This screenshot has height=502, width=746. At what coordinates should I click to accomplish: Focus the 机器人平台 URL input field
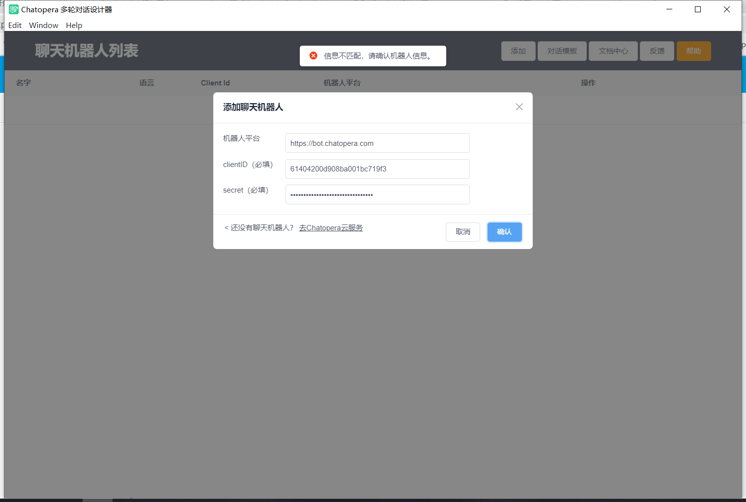[x=377, y=143]
